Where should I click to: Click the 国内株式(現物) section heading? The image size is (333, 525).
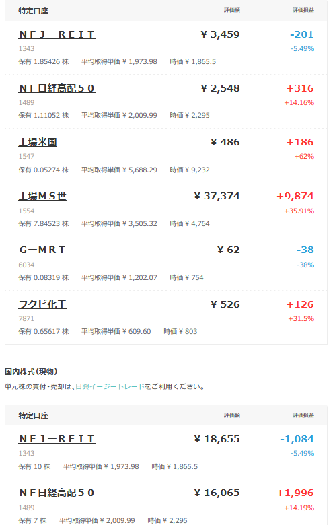(x=31, y=372)
